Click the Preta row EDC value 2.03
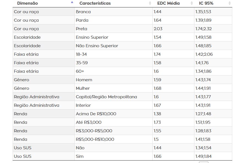Viewport: 235px width, 163px height. click(158, 29)
